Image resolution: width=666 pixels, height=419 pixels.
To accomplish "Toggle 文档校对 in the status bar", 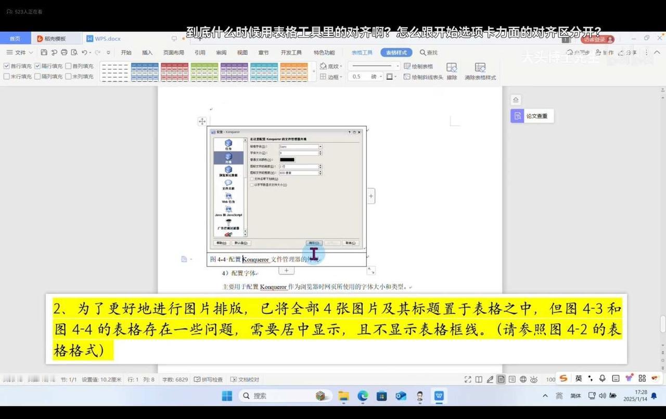I will [245, 379].
